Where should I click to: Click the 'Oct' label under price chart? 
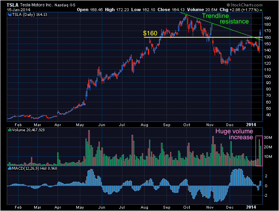pos(187,125)
